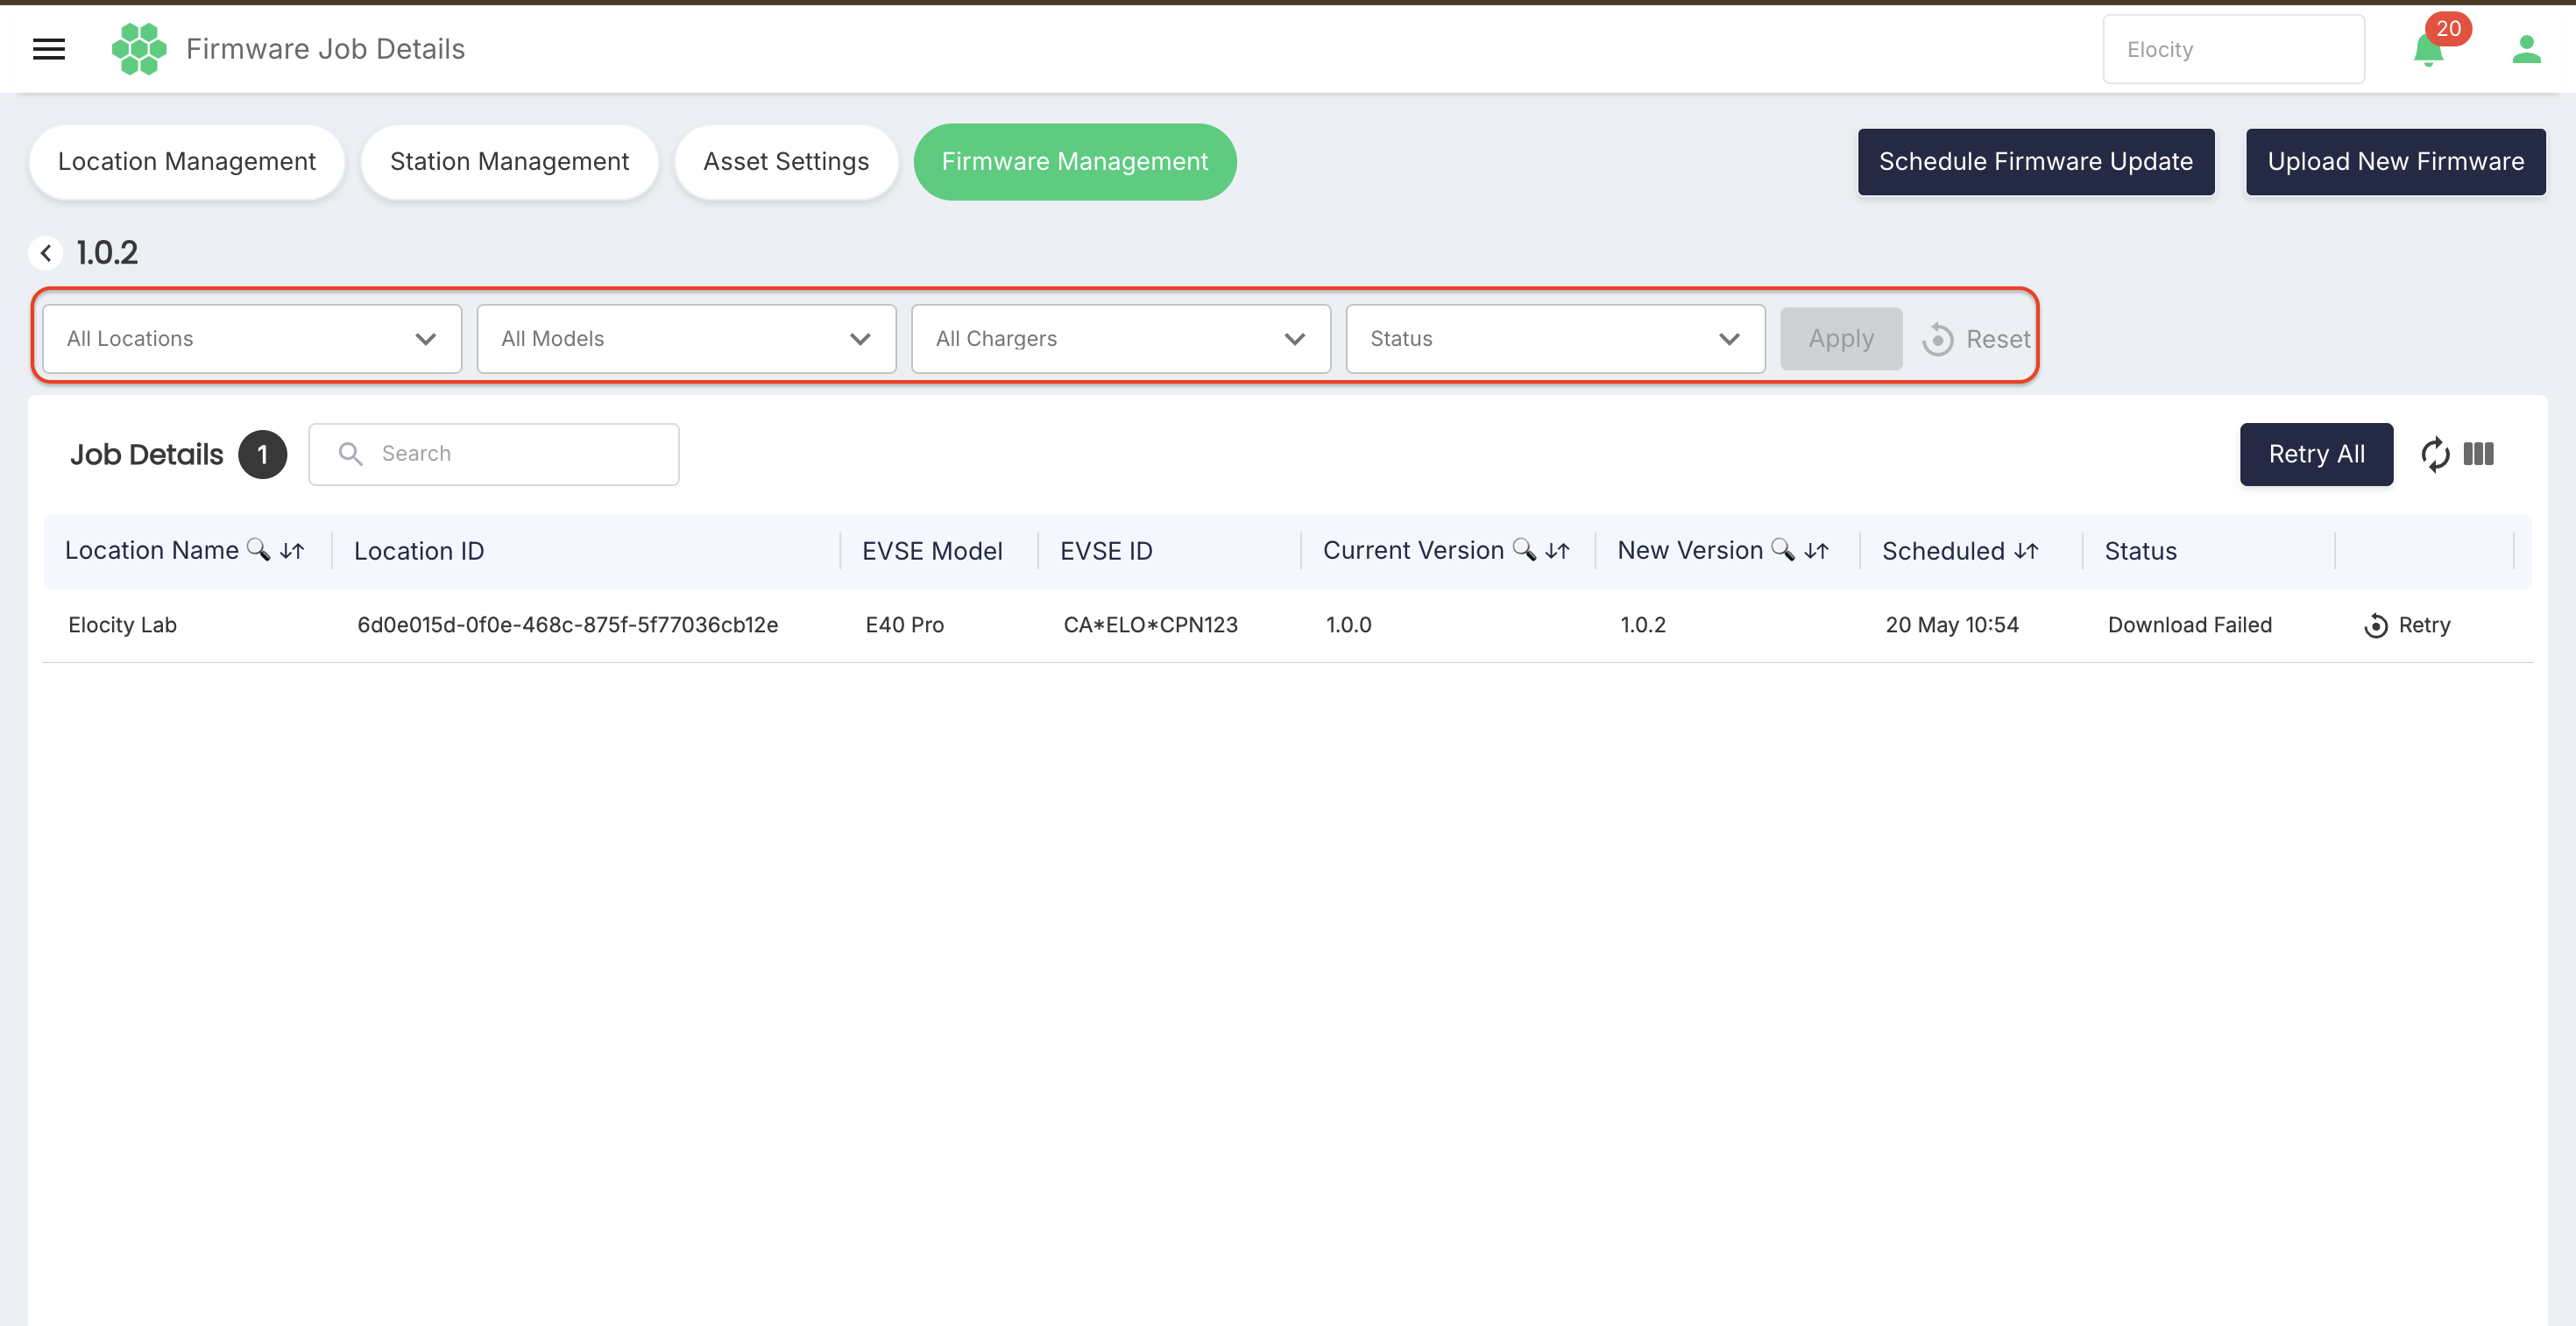The image size is (2576, 1326).
Task: Sort by the Location Name column
Action: (x=292, y=551)
